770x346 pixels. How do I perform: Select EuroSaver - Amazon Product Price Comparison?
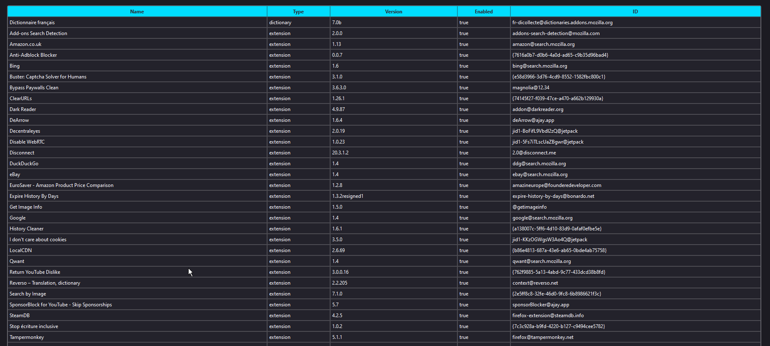click(x=137, y=185)
